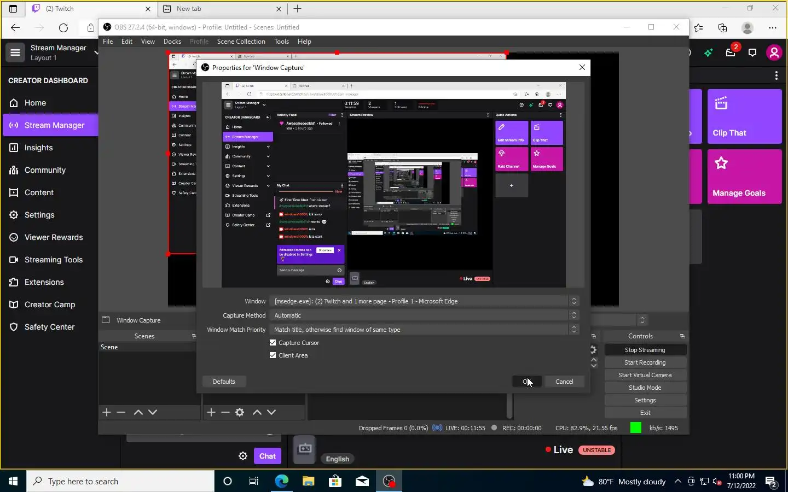Open Twitch whispers chat bubble icon
788x492 pixels.
[x=752, y=52]
